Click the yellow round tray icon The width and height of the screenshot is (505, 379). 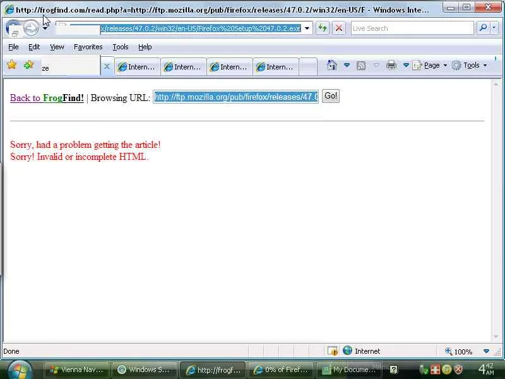click(x=447, y=370)
